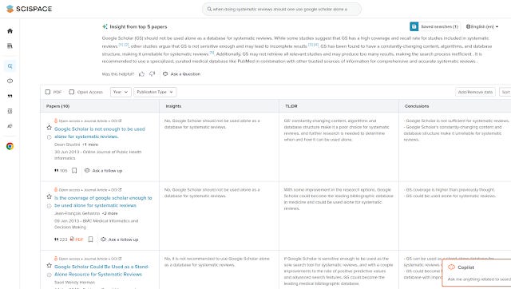Image resolution: width=511 pixels, height=289 pixels.
Task: Open the AI detector sidebar icon
Action: click(x=10, y=126)
